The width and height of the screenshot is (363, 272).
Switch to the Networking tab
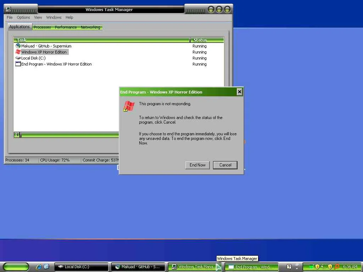[90, 27]
